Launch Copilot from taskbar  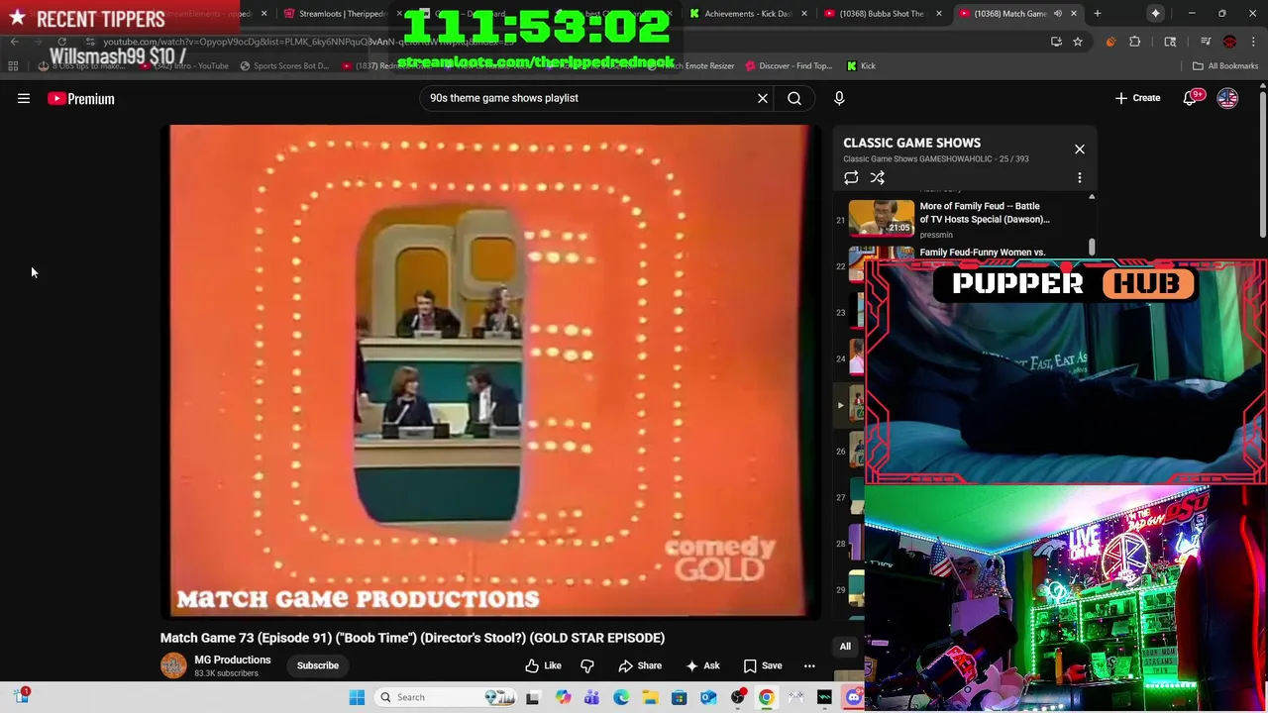pos(563,697)
